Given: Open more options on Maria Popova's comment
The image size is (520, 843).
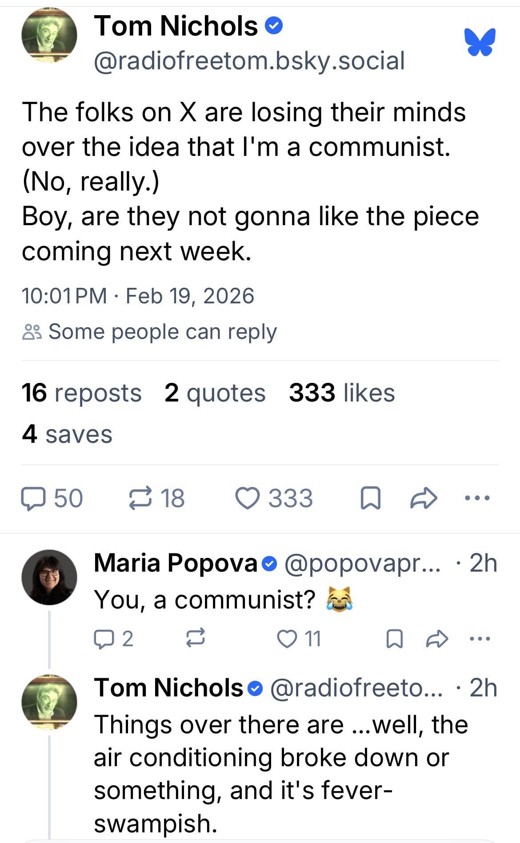Looking at the screenshot, I should point(480,639).
